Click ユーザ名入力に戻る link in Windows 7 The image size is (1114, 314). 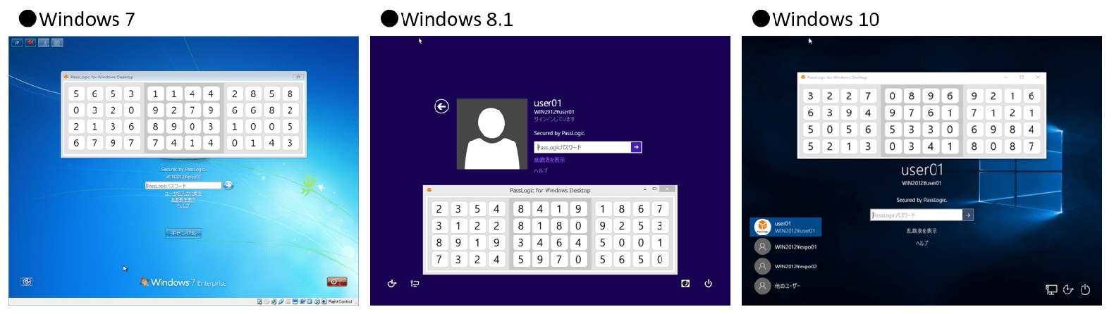pos(183,194)
